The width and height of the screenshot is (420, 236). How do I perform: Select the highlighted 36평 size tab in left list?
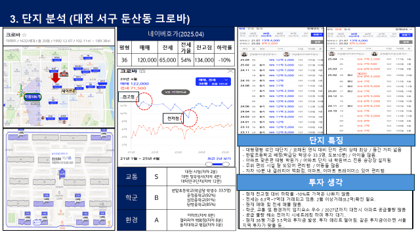[x=266, y=35]
